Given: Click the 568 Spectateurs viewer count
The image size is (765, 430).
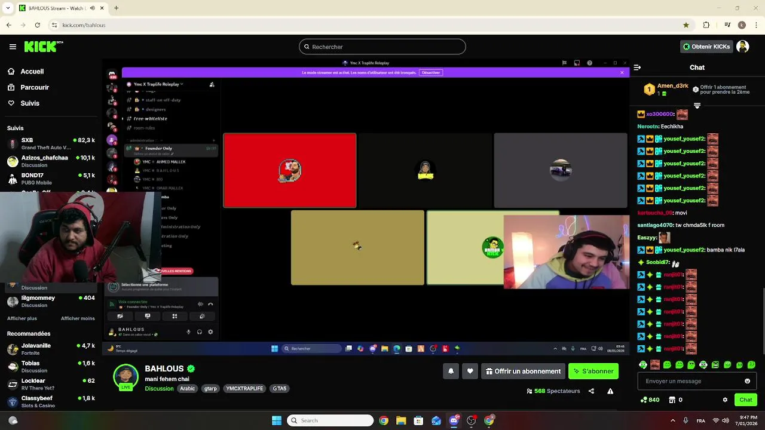Looking at the screenshot, I should [553, 391].
